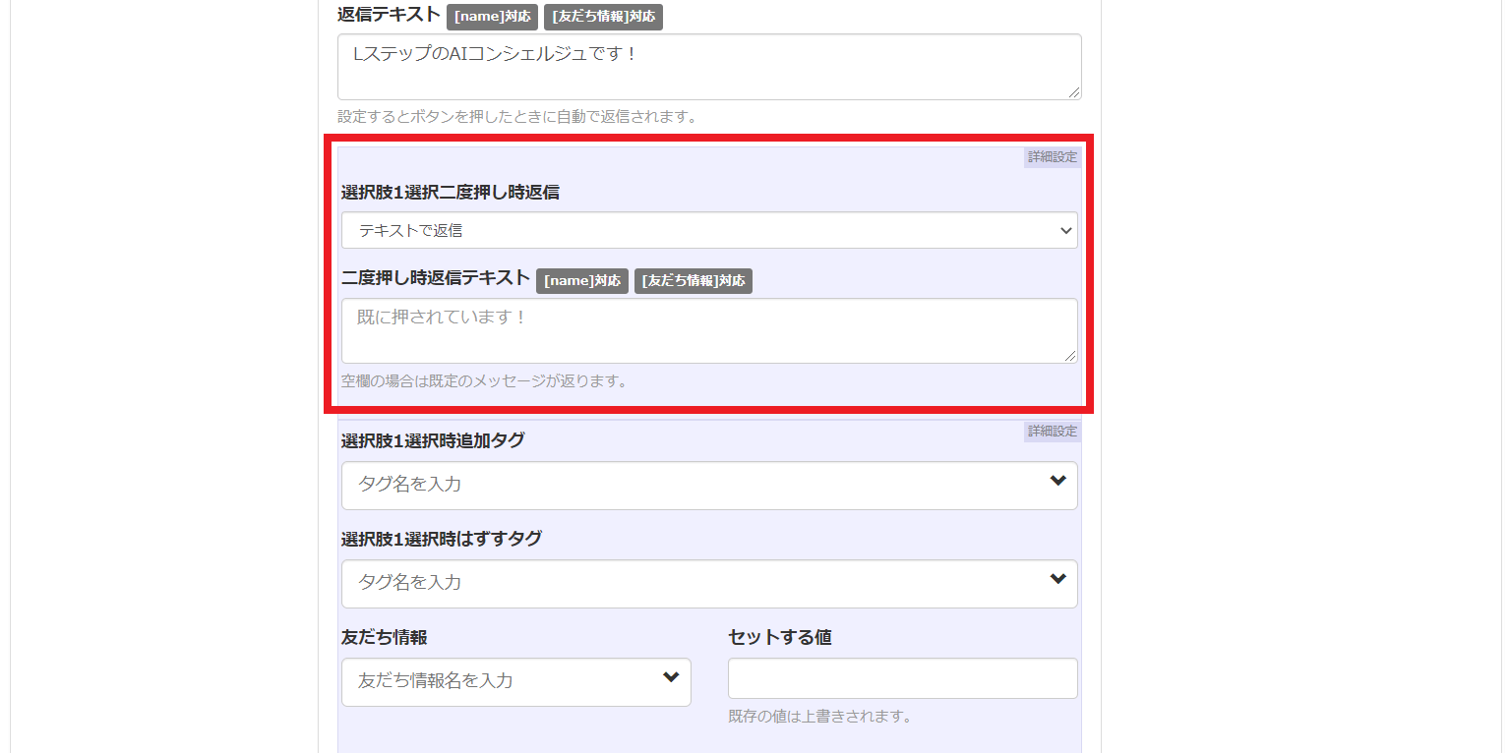Click the セットする値 label
Screen dimensions: 1509x753
pyautogui.click(x=780, y=637)
